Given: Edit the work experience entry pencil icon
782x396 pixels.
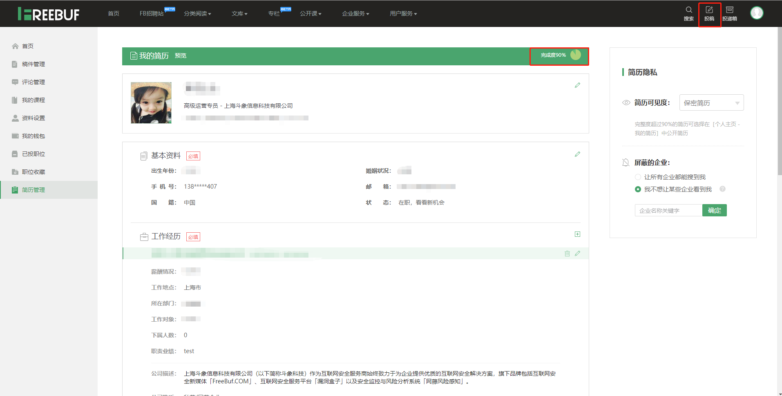Looking at the screenshot, I should (x=577, y=254).
